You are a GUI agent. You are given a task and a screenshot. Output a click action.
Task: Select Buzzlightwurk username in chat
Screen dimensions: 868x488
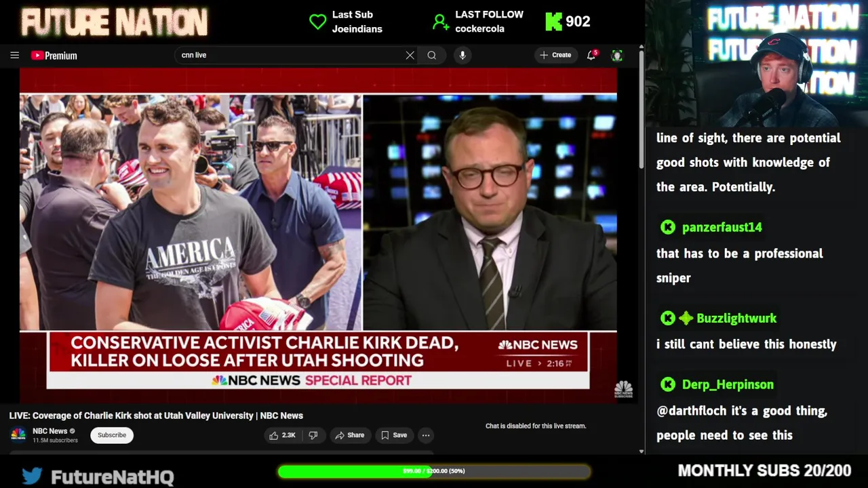[736, 318]
